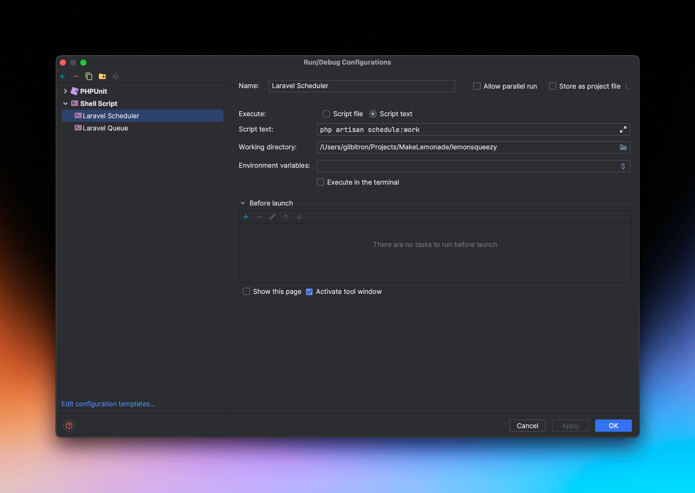The image size is (695, 493).
Task: Close the Run/Debug Configurations dialog
Action: coord(63,63)
